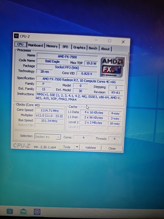The image size is (164, 219).
Task: Switch to the Memory tab
Action: pyautogui.click(x=52, y=46)
